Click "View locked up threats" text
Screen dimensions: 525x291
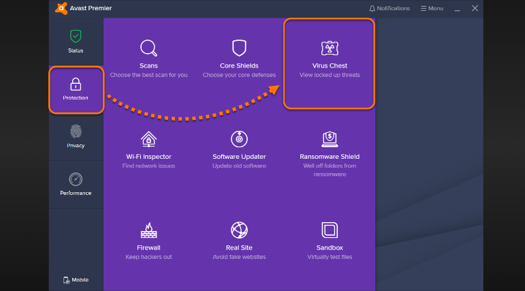(x=330, y=75)
